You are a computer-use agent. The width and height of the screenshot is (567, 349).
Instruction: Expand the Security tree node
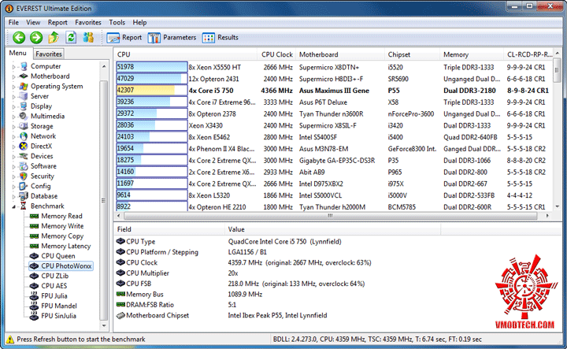tap(14, 176)
